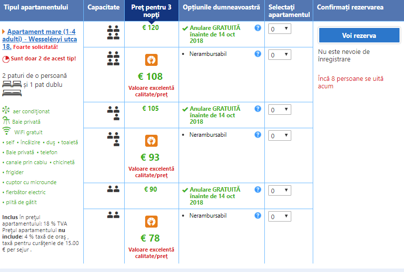Click help icon beside €90 free cancellation option
Screen dimensions: 404x272
coord(258,190)
